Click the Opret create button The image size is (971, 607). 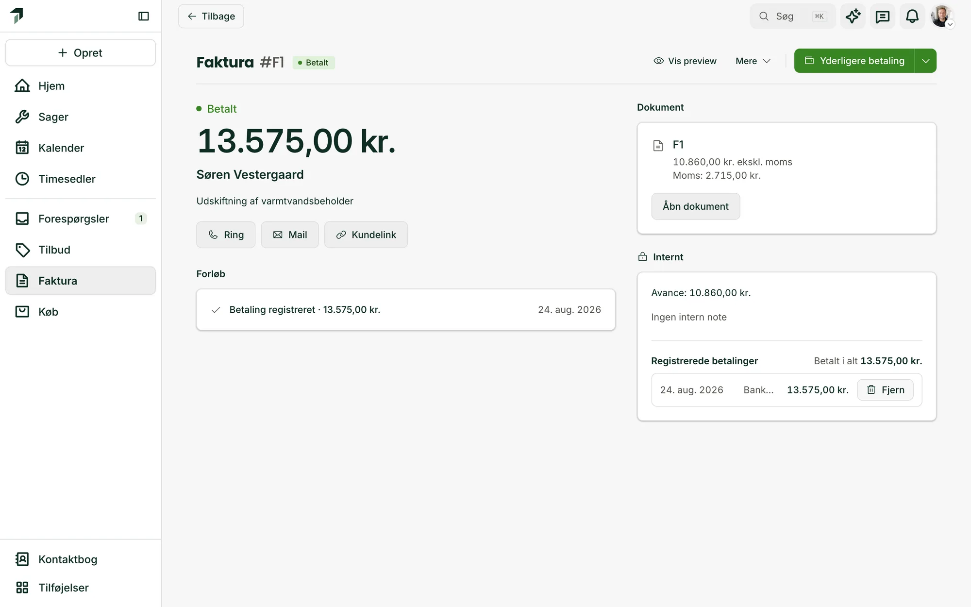(81, 52)
